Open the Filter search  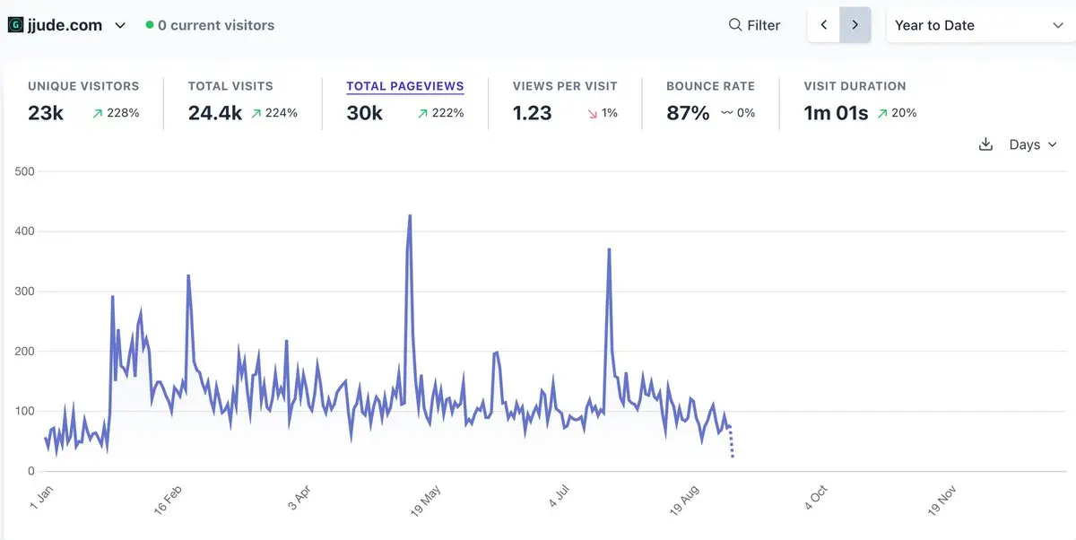(754, 25)
